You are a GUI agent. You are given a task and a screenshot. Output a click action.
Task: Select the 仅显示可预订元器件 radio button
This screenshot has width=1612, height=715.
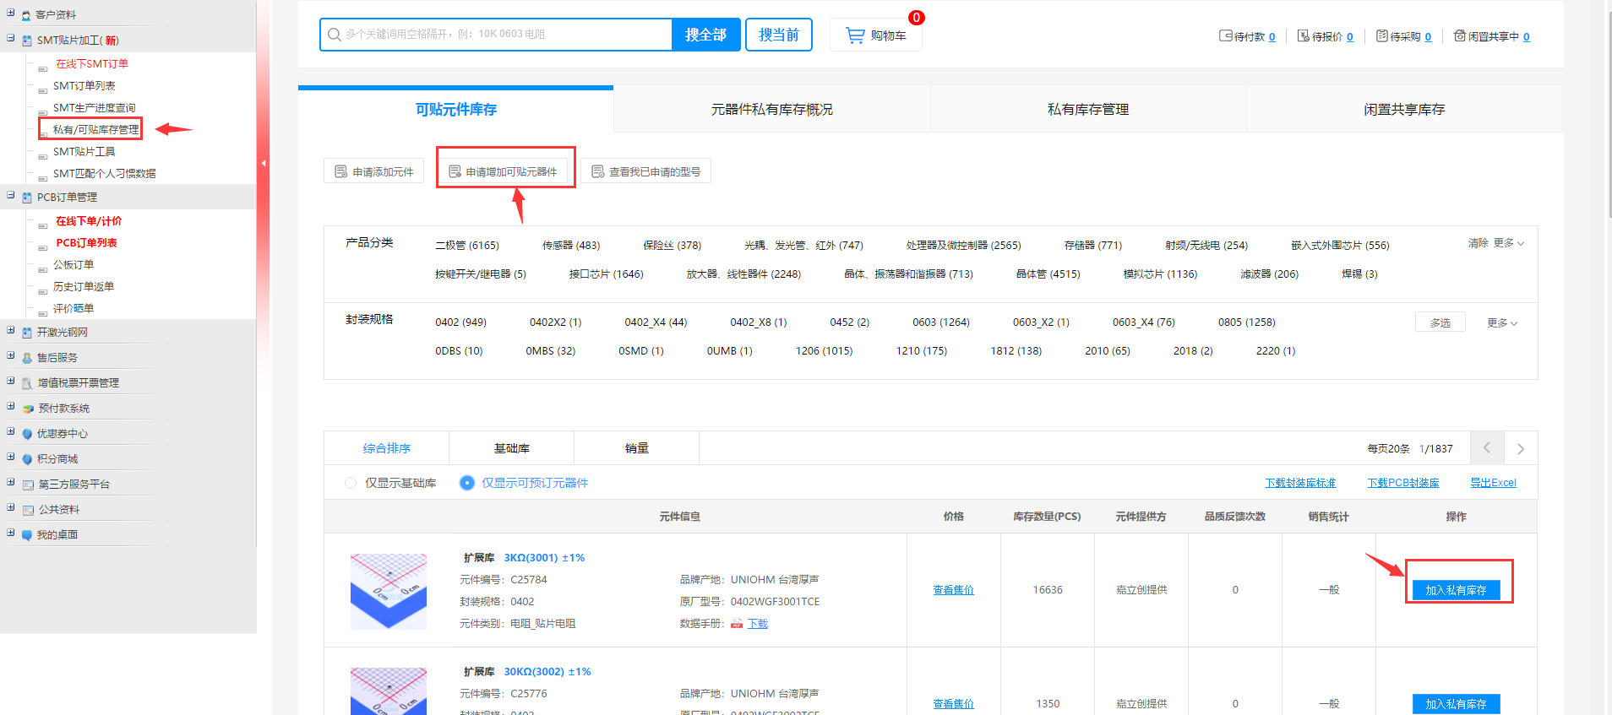tap(466, 483)
